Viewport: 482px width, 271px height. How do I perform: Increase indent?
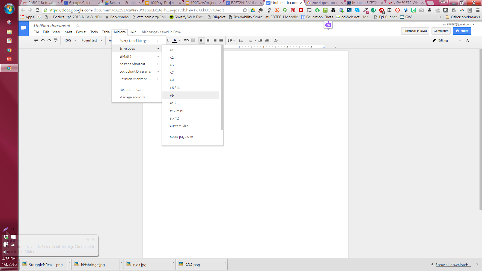pos(267,40)
